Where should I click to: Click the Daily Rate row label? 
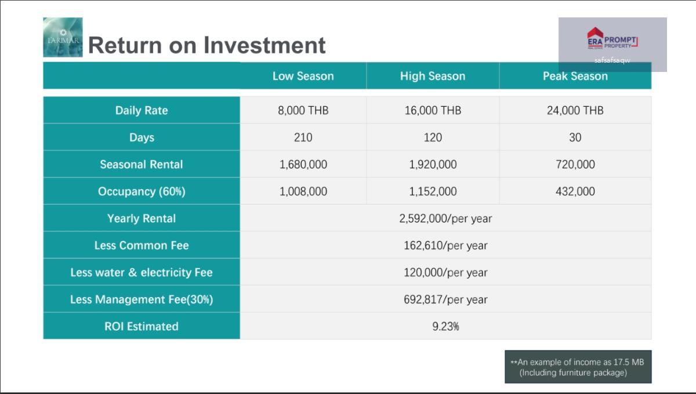coord(142,110)
